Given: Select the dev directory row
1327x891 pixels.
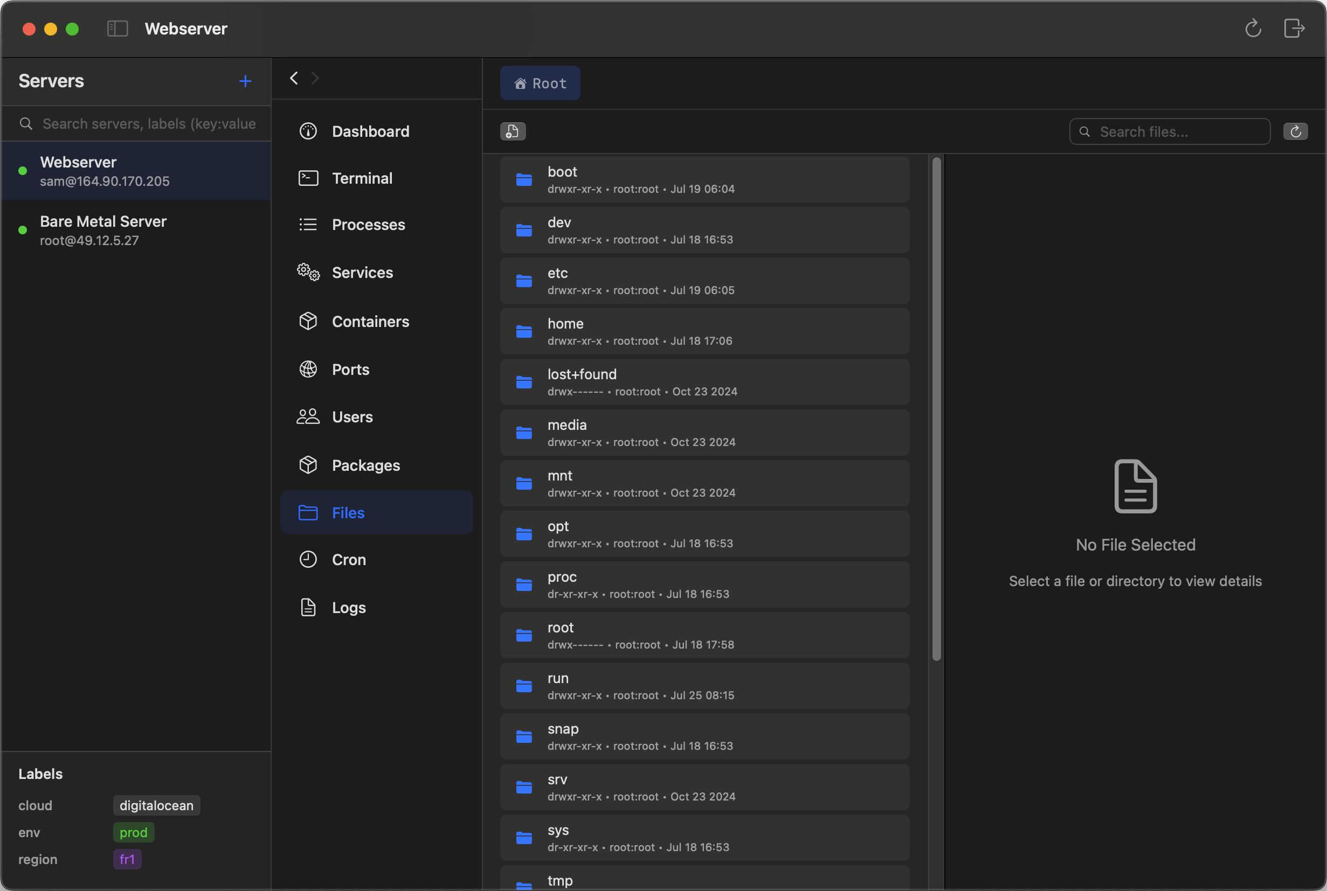Looking at the screenshot, I should [x=704, y=230].
